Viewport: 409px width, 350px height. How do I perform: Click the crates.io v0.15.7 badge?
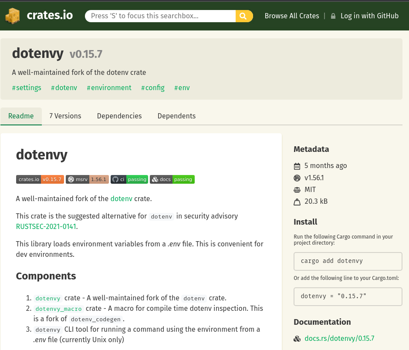pos(40,179)
